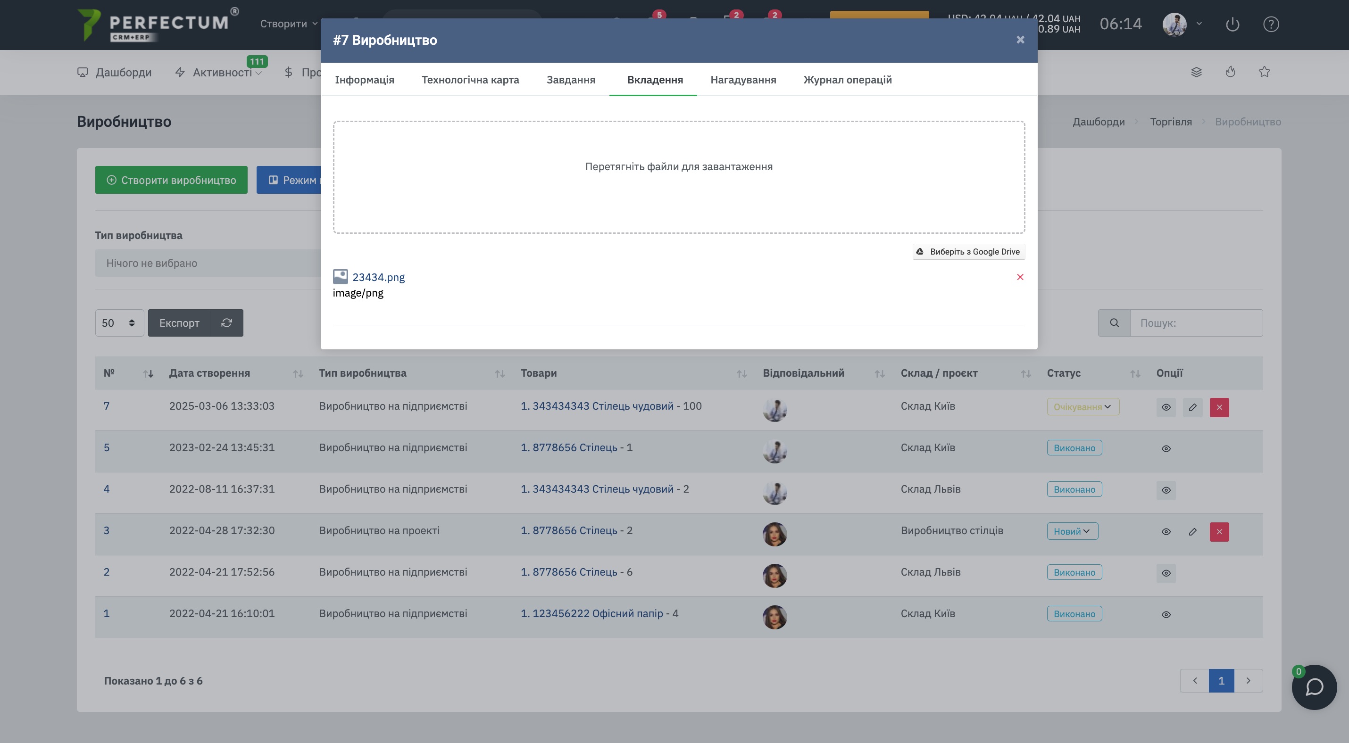This screenshot has width=1349, height=743.
Task: Delete the 23434.png attachment
Action: coord(1020,277)
